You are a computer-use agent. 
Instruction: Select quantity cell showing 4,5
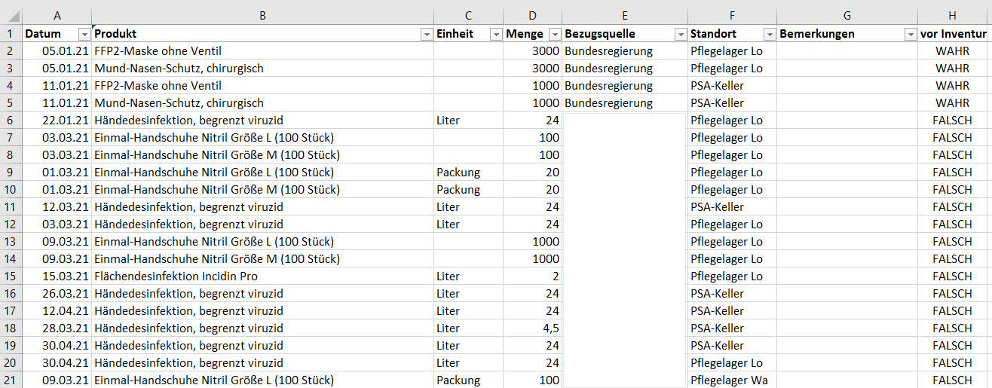(533, 328)
